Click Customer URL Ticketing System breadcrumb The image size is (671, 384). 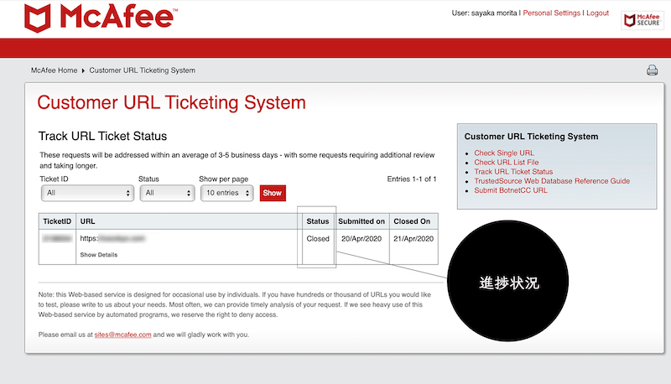[142, 70]
